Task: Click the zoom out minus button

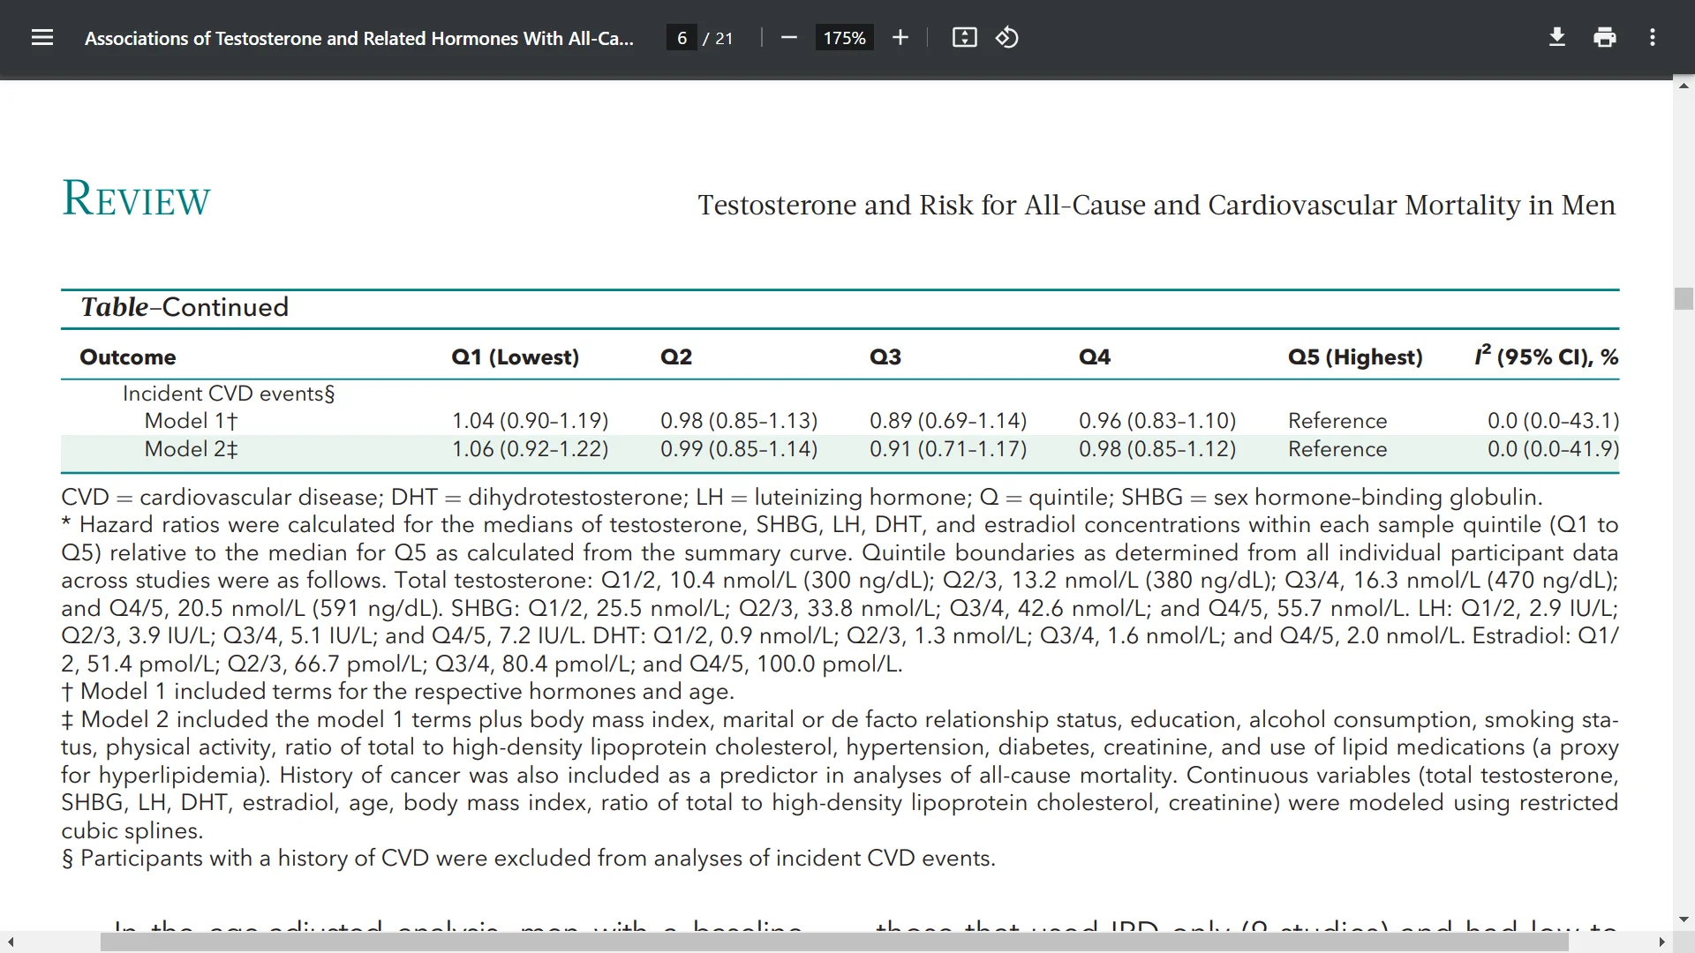Action: click(789, 38)
